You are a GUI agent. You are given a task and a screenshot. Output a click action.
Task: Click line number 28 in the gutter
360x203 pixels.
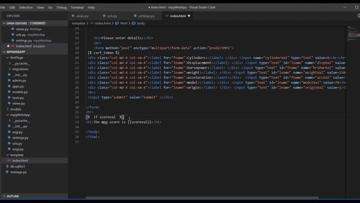pos(76,98)
